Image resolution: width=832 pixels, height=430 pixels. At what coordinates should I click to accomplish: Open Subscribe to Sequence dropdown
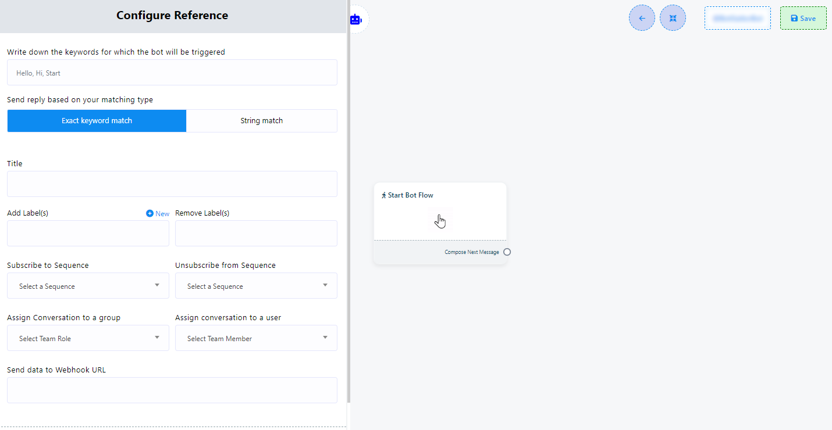(88, 286)
